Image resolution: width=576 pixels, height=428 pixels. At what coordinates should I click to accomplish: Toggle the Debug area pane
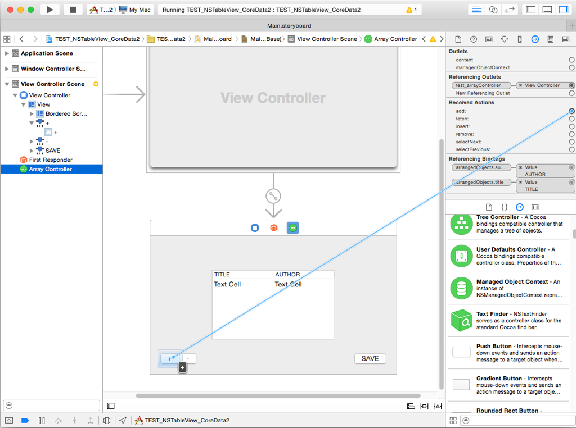[547, 10]
